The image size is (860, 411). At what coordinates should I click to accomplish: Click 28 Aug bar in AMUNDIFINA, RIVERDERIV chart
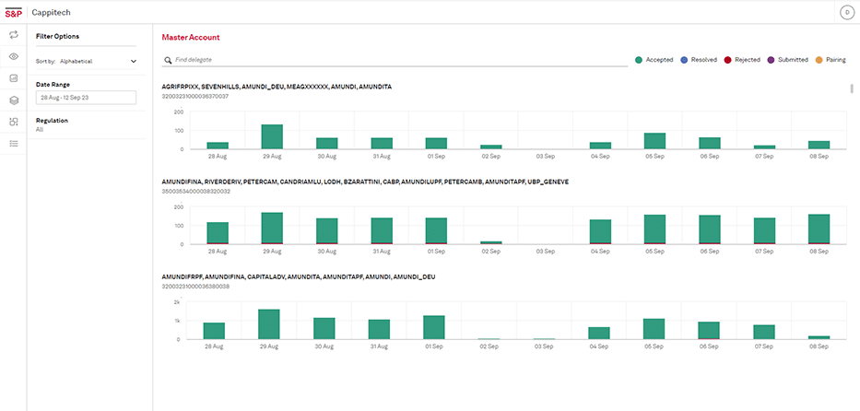tap(218, 233)
